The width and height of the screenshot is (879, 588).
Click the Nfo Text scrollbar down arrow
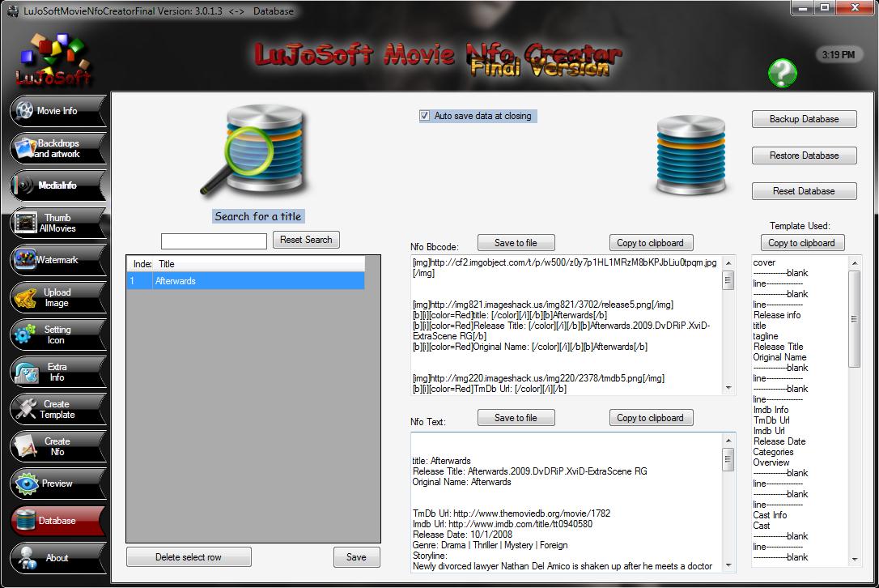pos(728,565)
